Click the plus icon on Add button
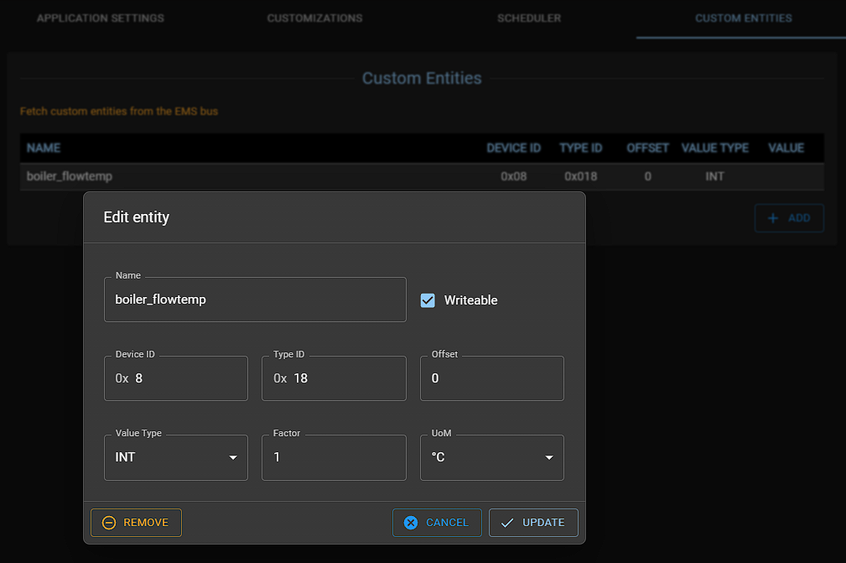 coord(772,218)
